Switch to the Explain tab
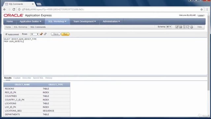This screenshot has width=211, height=119. tap(17, 78)
